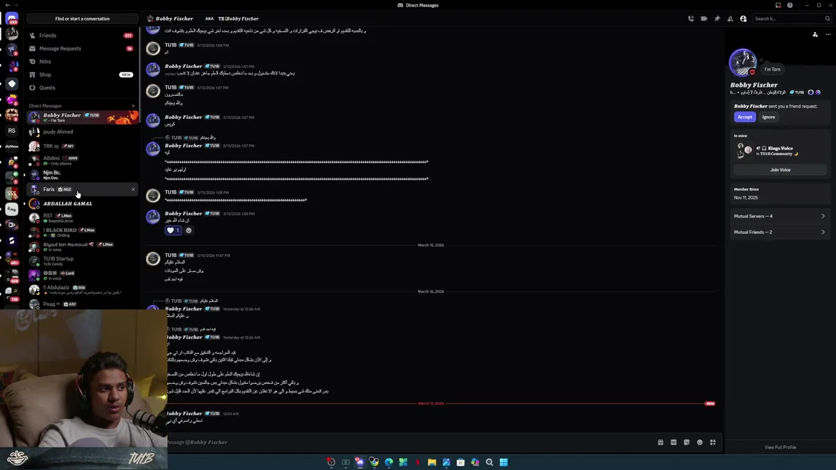Open the emoji picker icon
The height and width of the screenshot is (470, 836).
[x=699, y=442]
